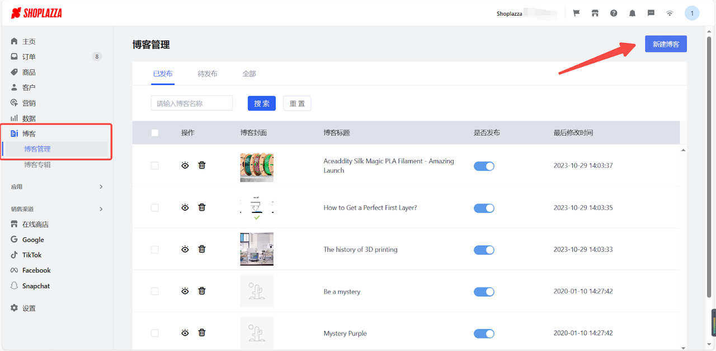Preview The history of 3D printing via eye icon
716x351 pixels.
[x=185, y=249]
